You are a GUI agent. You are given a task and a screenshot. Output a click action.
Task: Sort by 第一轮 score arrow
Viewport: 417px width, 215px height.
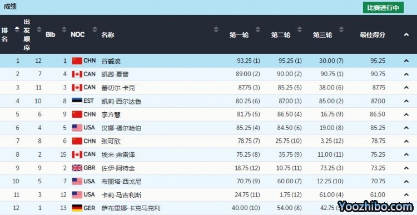point(257,29)
